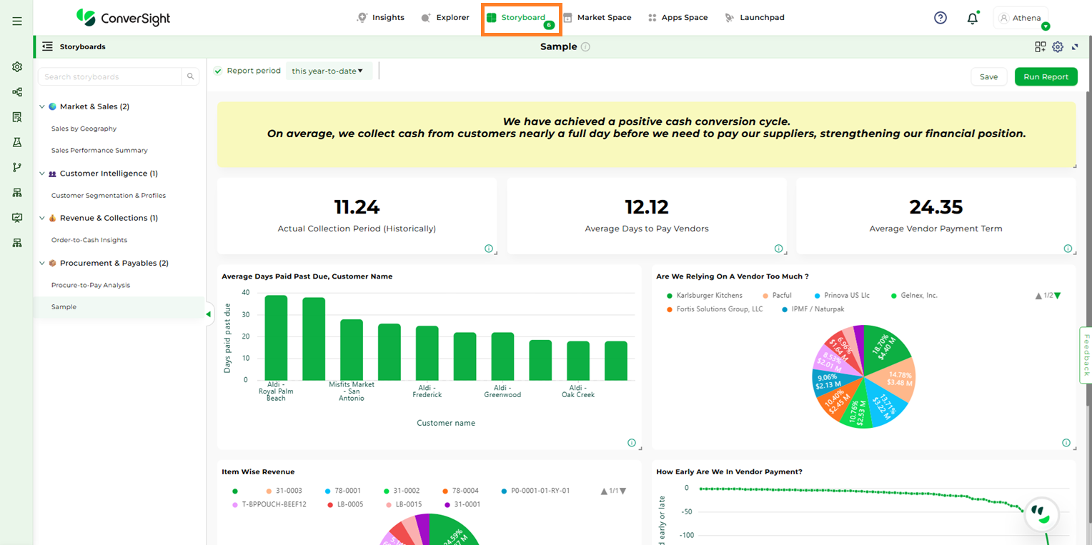The width and height of the screenshot is (1092, 545).
Task: Open the chatbot assistant floating icon
Action: [1041, 514]
